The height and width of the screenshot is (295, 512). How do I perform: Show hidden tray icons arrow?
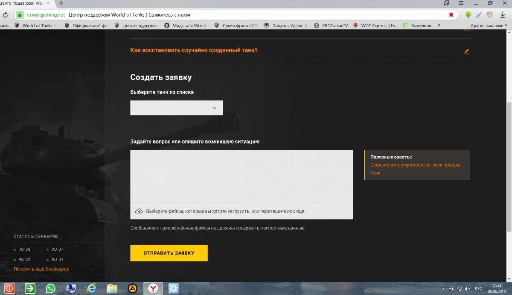click(x=444, y=289)
